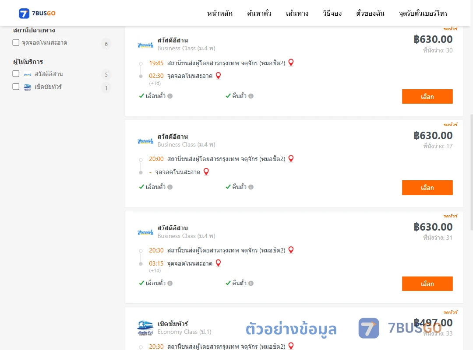Open the เส้นทาง menu item
Viewport: 473px width, 350px height.
[x=297, y=13]
